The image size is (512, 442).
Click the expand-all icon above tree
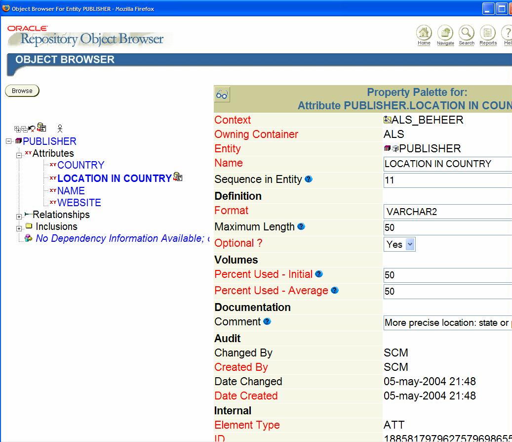pos(17,129)
